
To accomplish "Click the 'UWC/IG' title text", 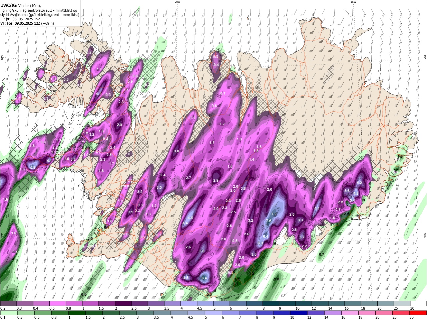I will click(x=8, y=6).
